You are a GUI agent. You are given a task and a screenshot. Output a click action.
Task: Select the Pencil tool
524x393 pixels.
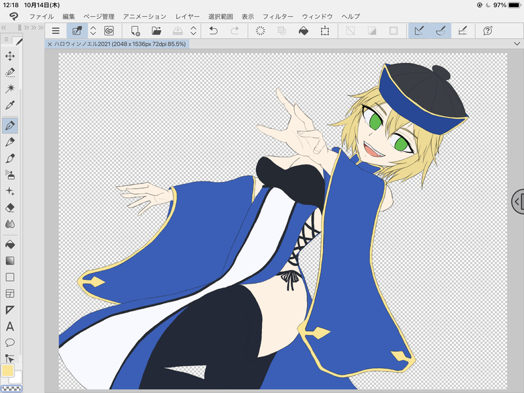pos(10,142)
